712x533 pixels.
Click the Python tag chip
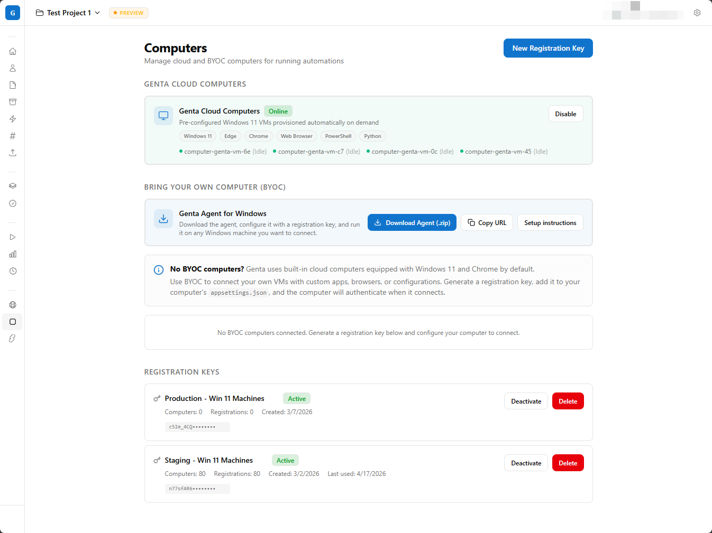pos(372,136)
